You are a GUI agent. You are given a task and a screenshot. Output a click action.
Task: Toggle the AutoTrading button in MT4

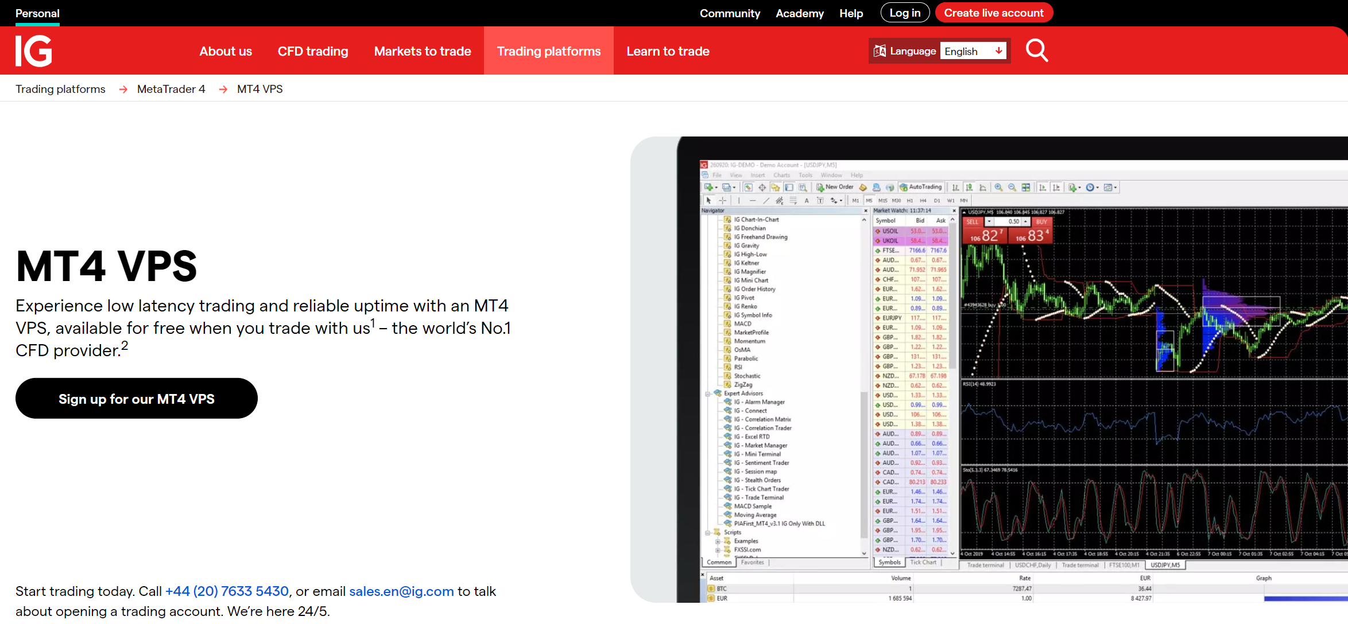(x=920, y=187)
